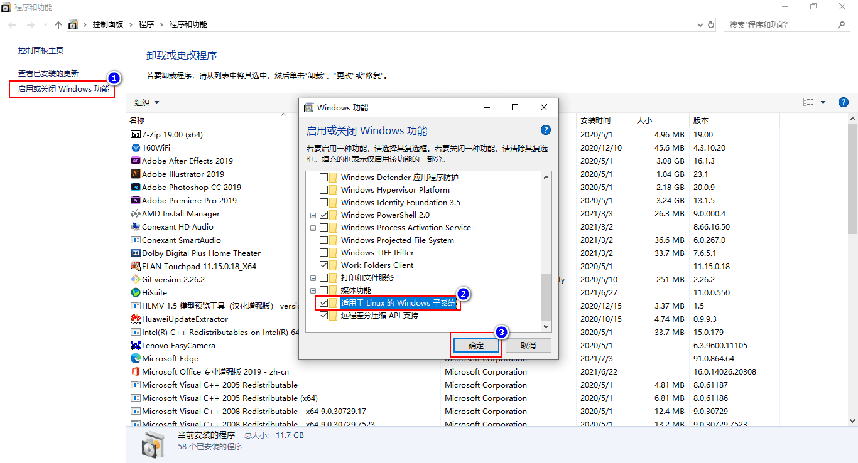The height and width of the screenshot is (463, 858).
Task: Click program list scroll down arrow
Action: [852, 422]
